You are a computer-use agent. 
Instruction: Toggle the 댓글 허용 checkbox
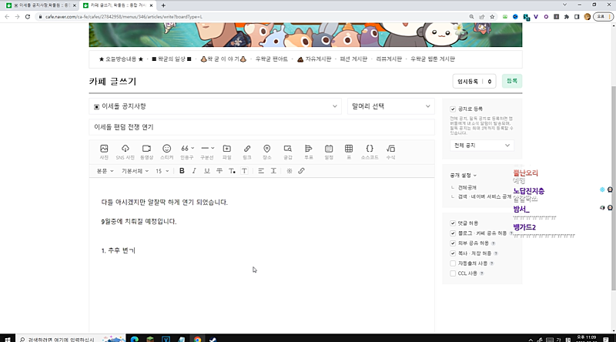click(x=453, y=223)
